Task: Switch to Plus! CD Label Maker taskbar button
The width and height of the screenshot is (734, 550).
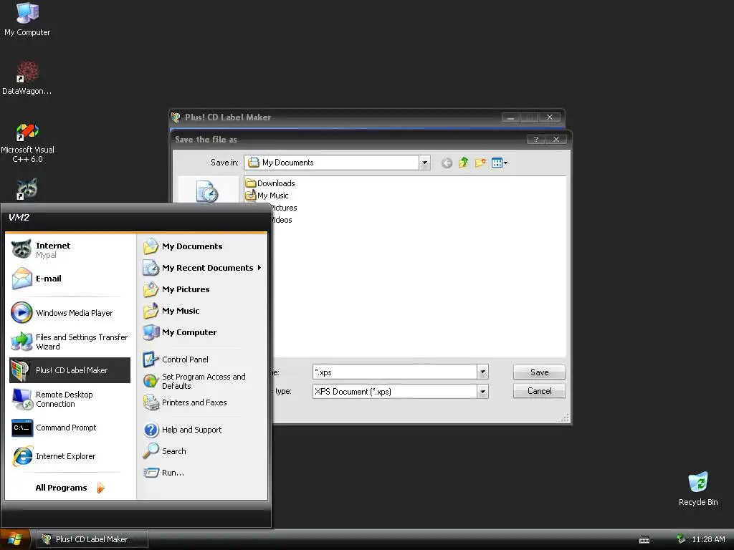Action: (x=92, y=539)
